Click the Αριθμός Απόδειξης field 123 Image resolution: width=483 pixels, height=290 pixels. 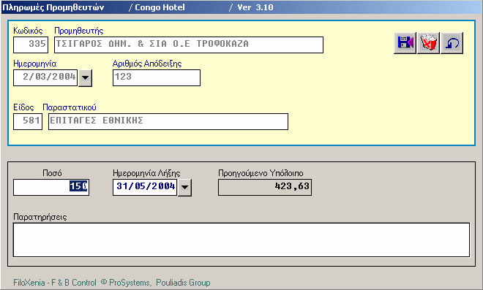pyautogui.click(x=157, y=78)
